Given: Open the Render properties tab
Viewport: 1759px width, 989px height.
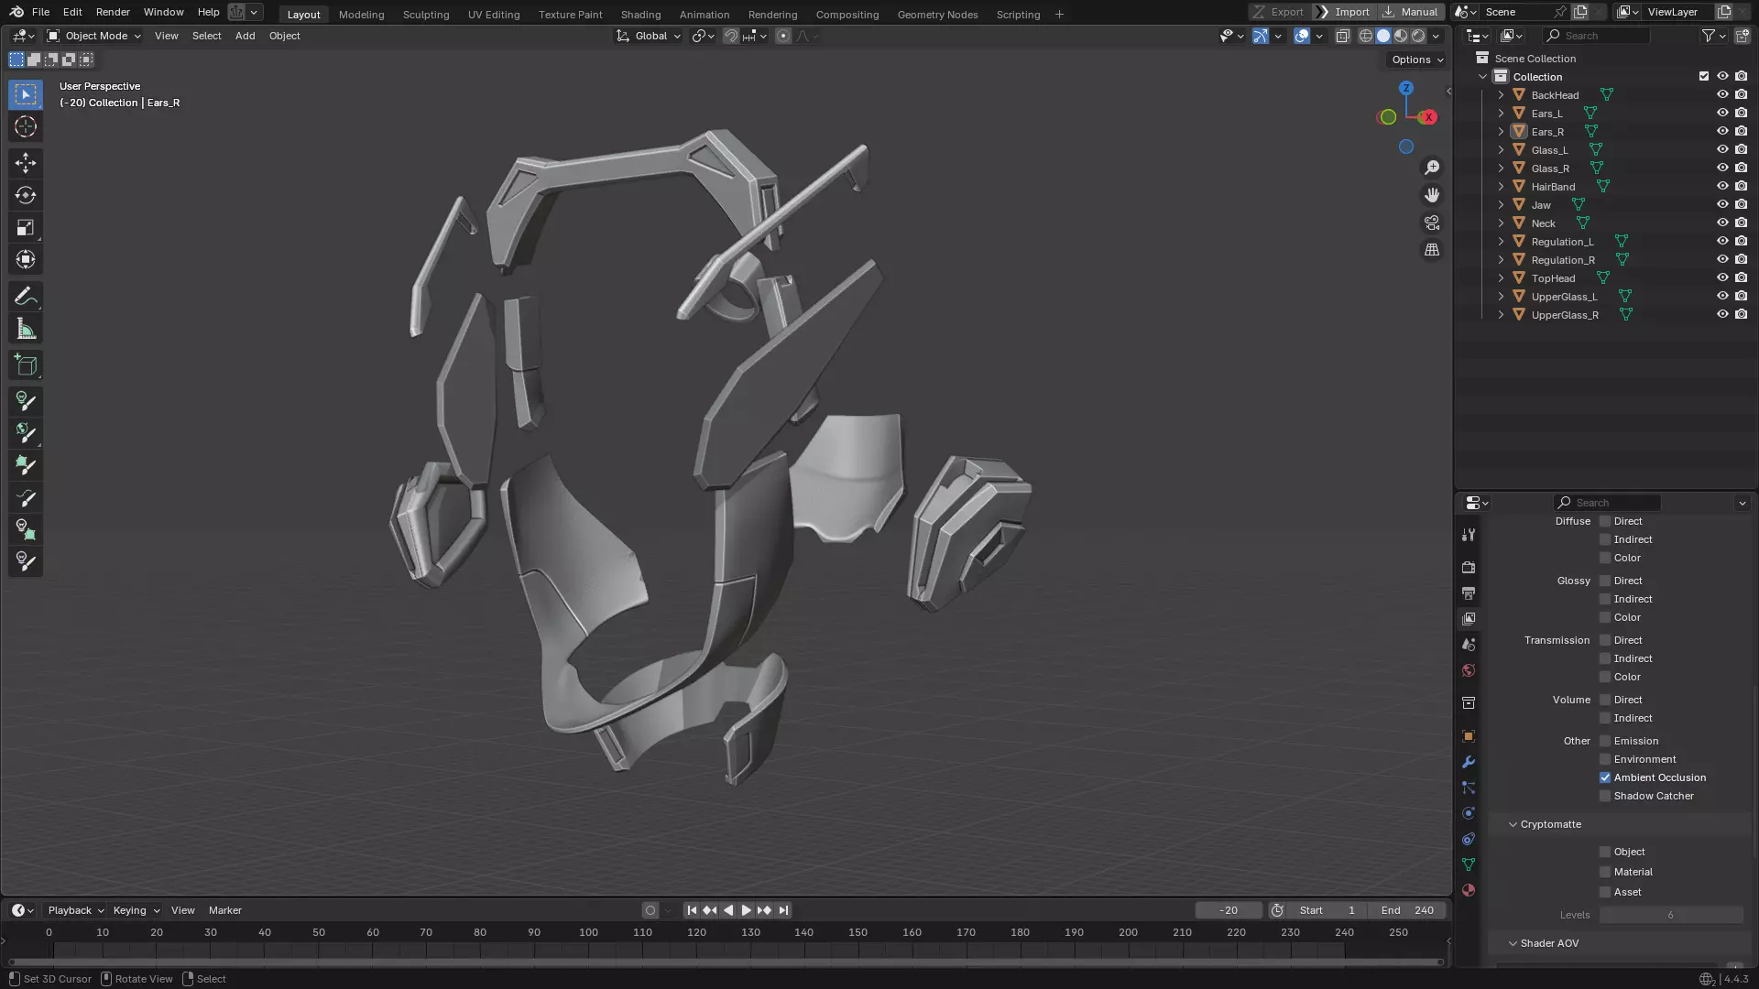Looking at the screenshot, I should point(1469,568).
